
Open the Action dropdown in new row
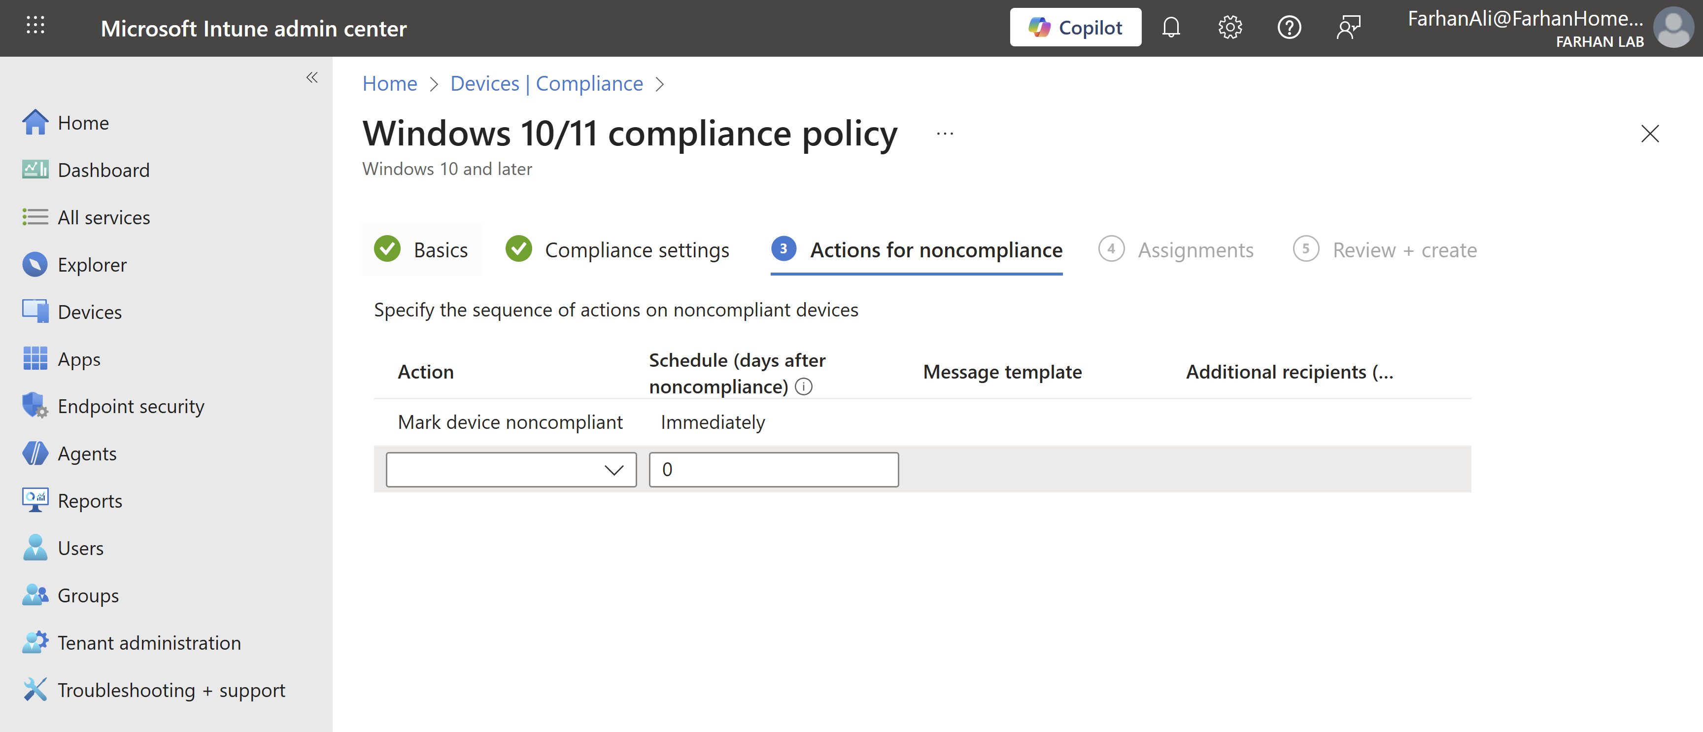511,469
